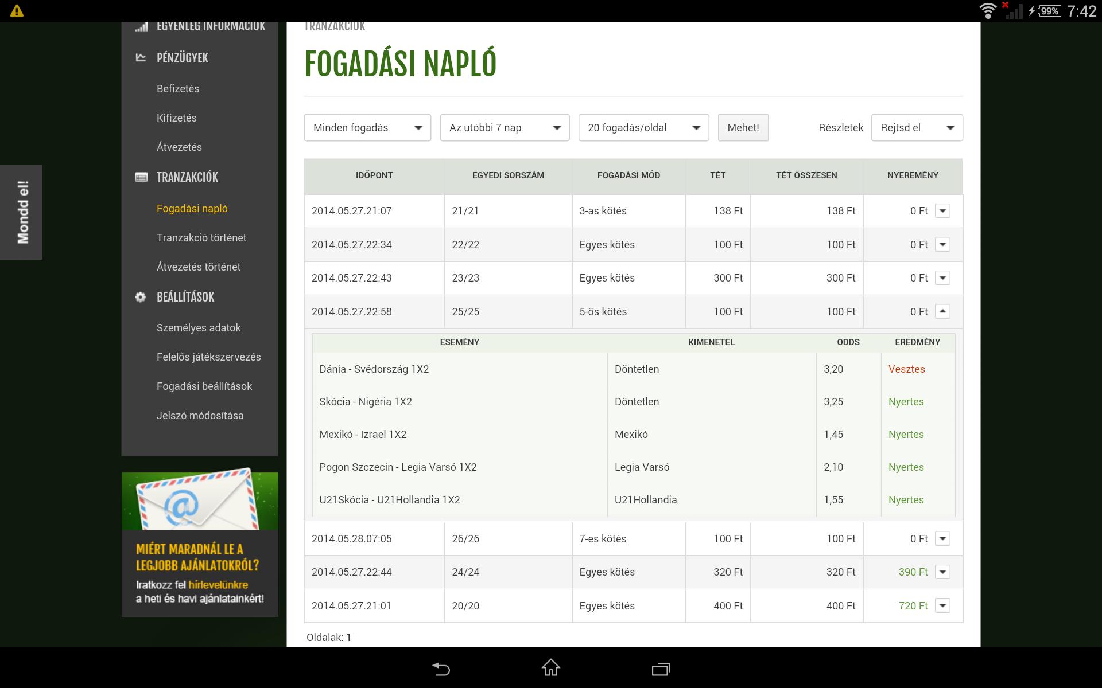1102x688 pixels.
Task: Expand details of bet 21/21
Action: [x=942, y=211]
